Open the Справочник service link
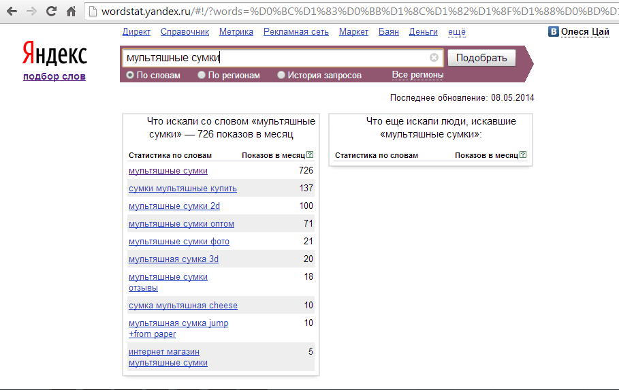 coord(185,32)
